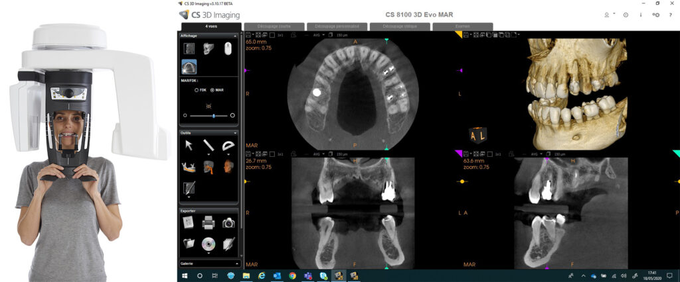The height and width of the screenshot is (282, 680).
Task: Open the Découpage personnalisé tab
Action: click(x=337, y=26)
